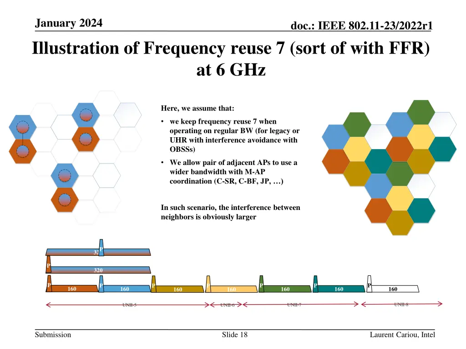
Task: Click the green P primary channel marker
Action: pyautogui.click(x=261, y=284)
